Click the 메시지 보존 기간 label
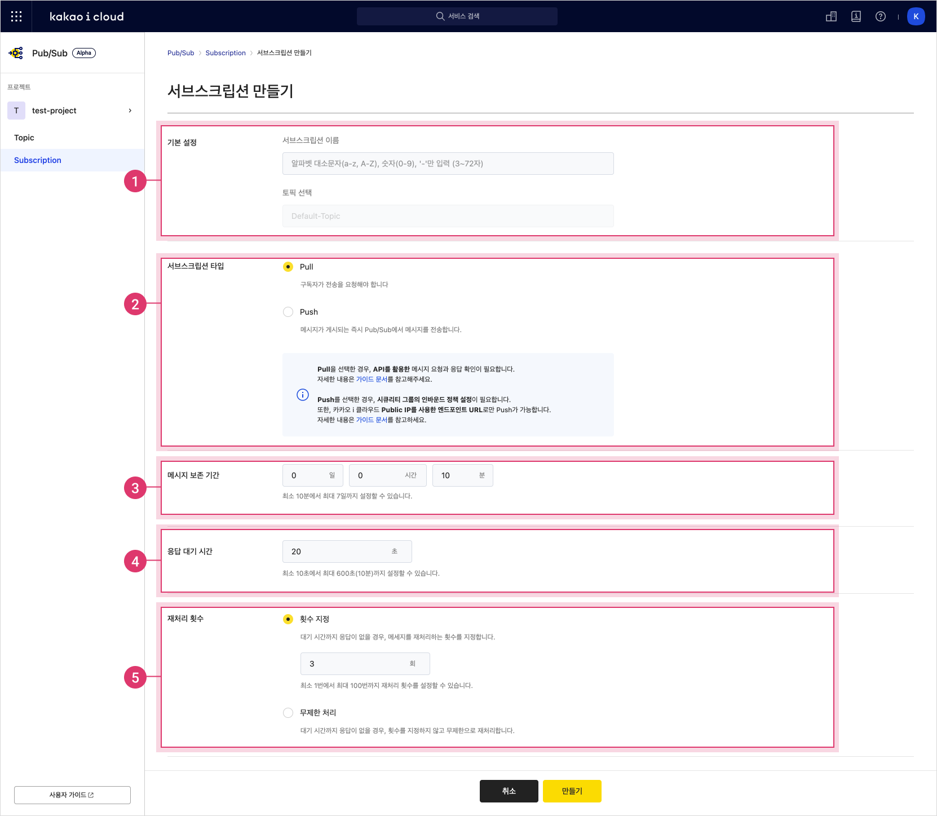The width and height of the screenshot is (937, 816). 193,475
